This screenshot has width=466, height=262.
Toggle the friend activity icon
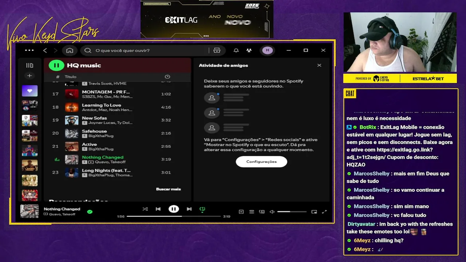click(249, 50)
